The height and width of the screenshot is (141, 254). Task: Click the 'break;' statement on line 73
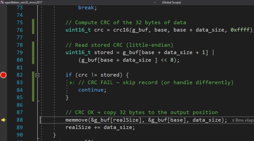88,8
